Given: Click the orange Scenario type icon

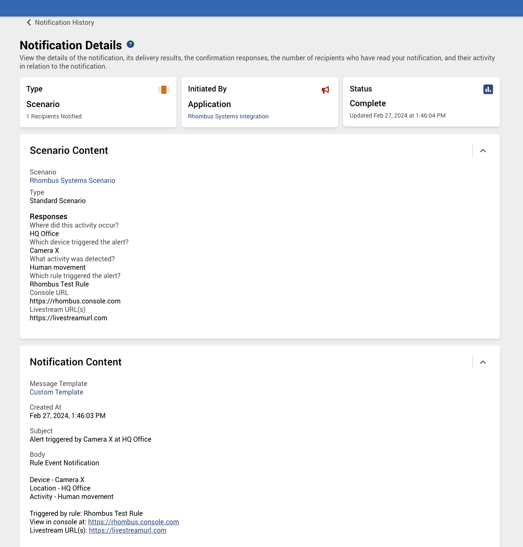Looking at the screenshot, I should (x=163, y=89).
